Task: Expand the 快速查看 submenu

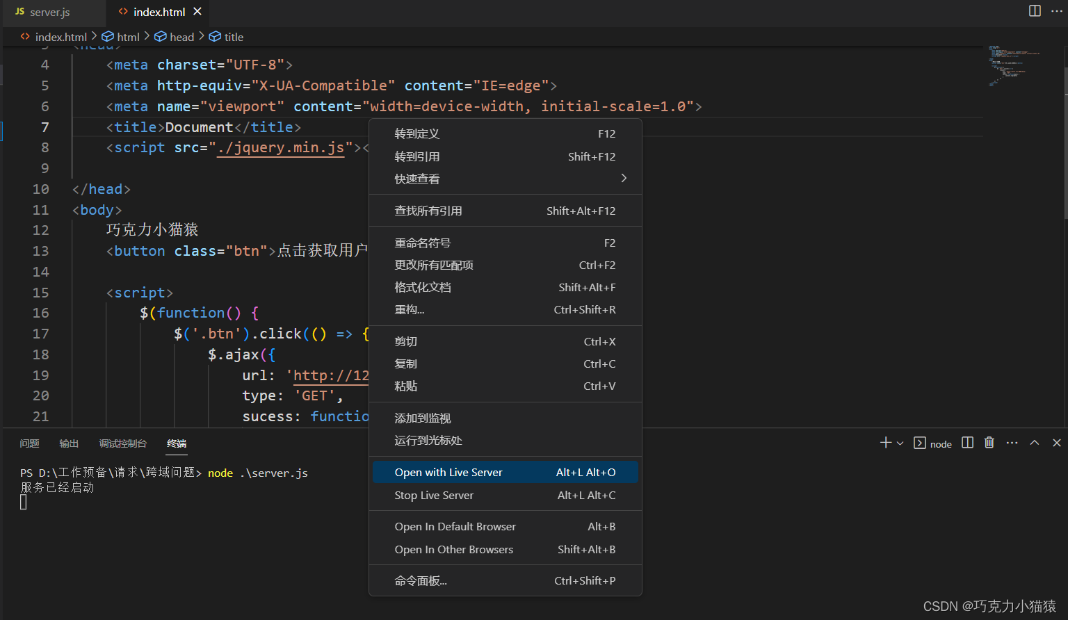Action: coord(505,179)
